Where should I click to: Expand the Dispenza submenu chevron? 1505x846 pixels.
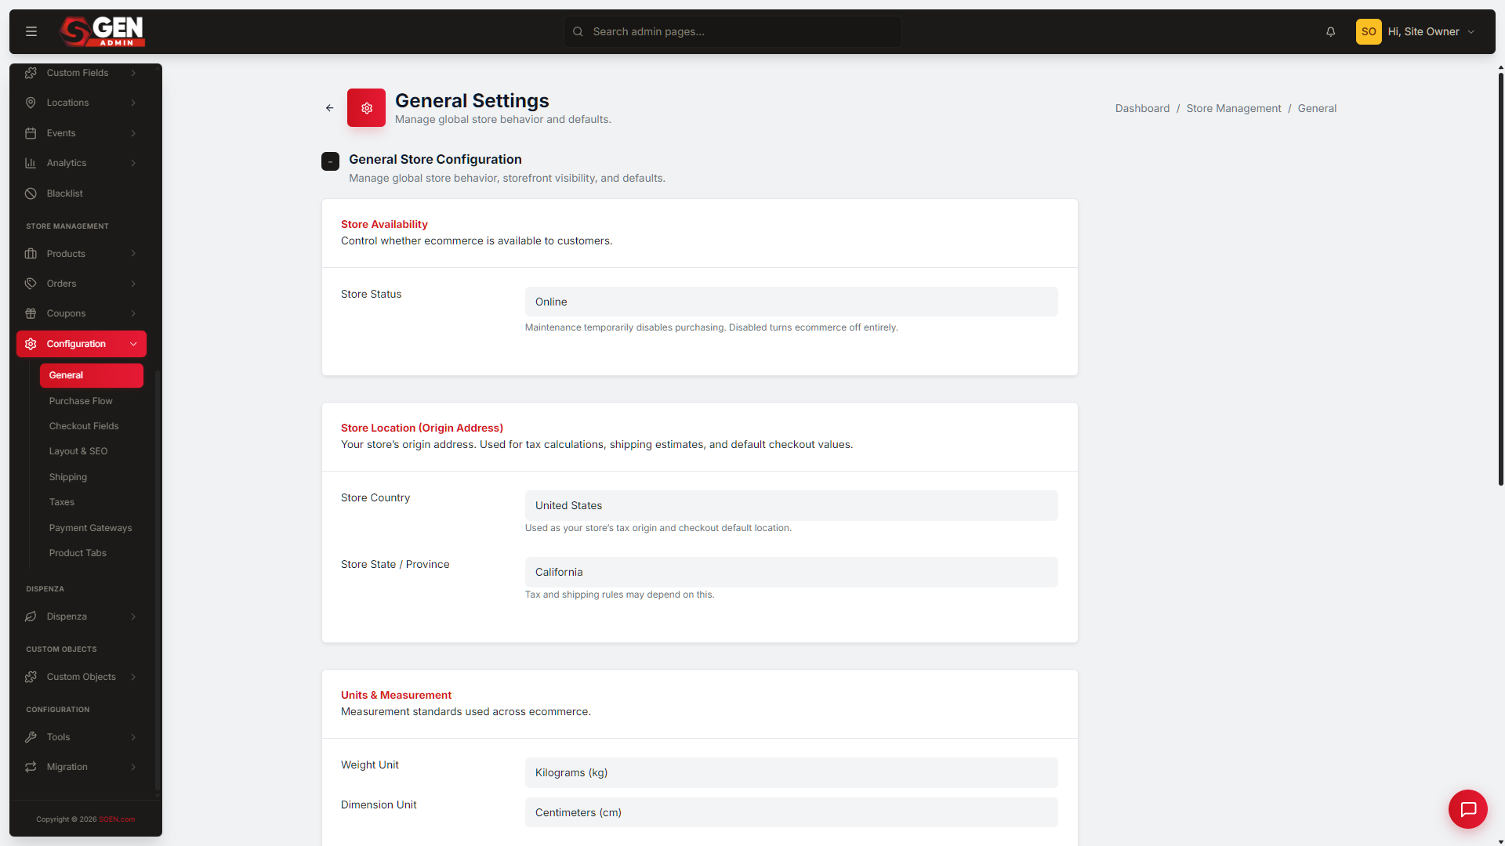coord(133,616)
